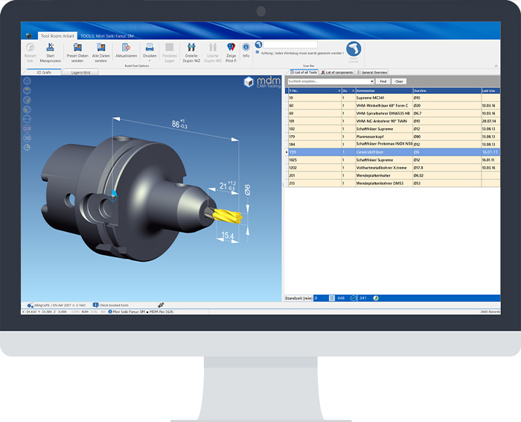521x422 pixels.
Task: Click the top view icon in the 3D sidebar
Action: coord(27,89)
